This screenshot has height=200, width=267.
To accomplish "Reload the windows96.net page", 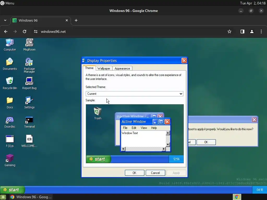I will tap(25, 32).
